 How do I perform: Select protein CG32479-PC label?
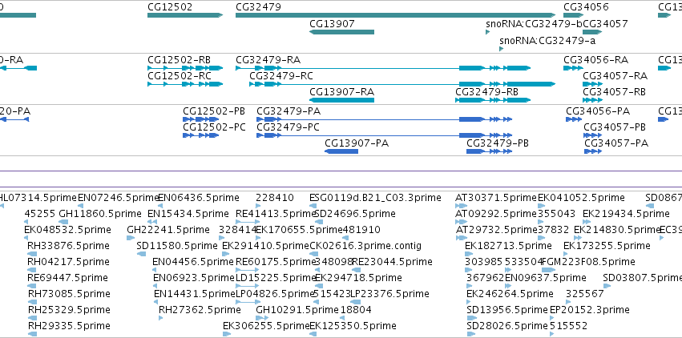(x=288, y=127)
